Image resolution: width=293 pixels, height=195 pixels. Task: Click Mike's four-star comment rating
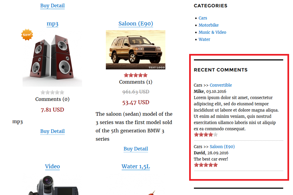point(206,135)
